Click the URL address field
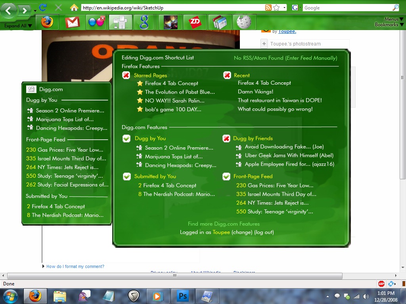 click(x=173, y=8)
